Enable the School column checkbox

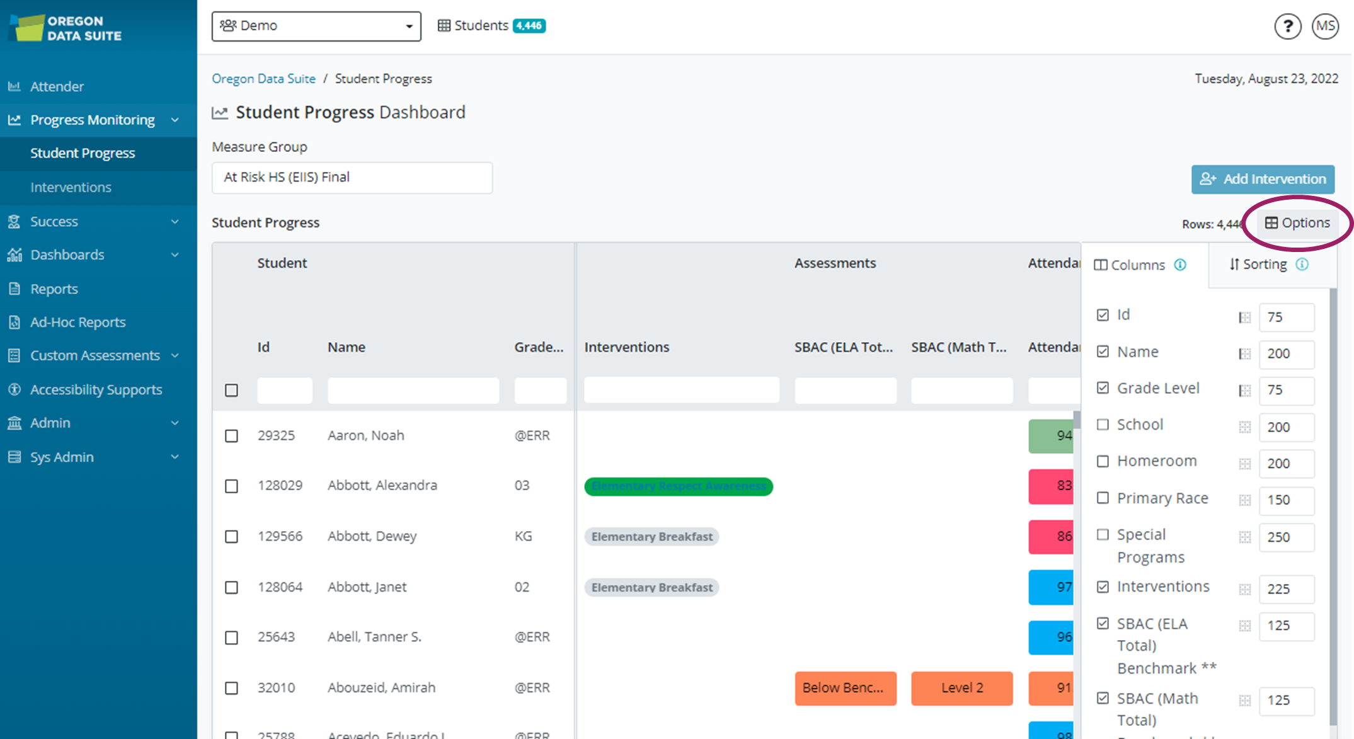pyautogui.click(x=1103, y=425)
